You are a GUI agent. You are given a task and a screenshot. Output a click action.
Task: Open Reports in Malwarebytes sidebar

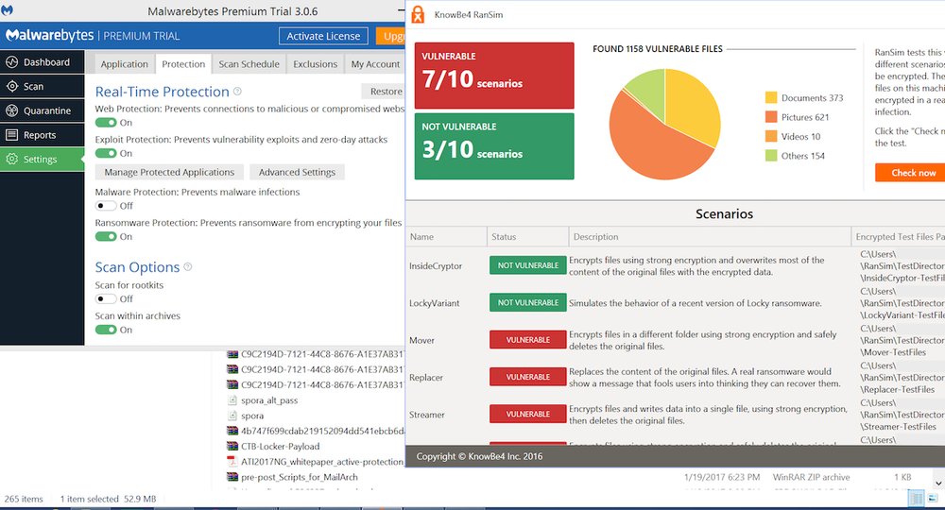42,135
